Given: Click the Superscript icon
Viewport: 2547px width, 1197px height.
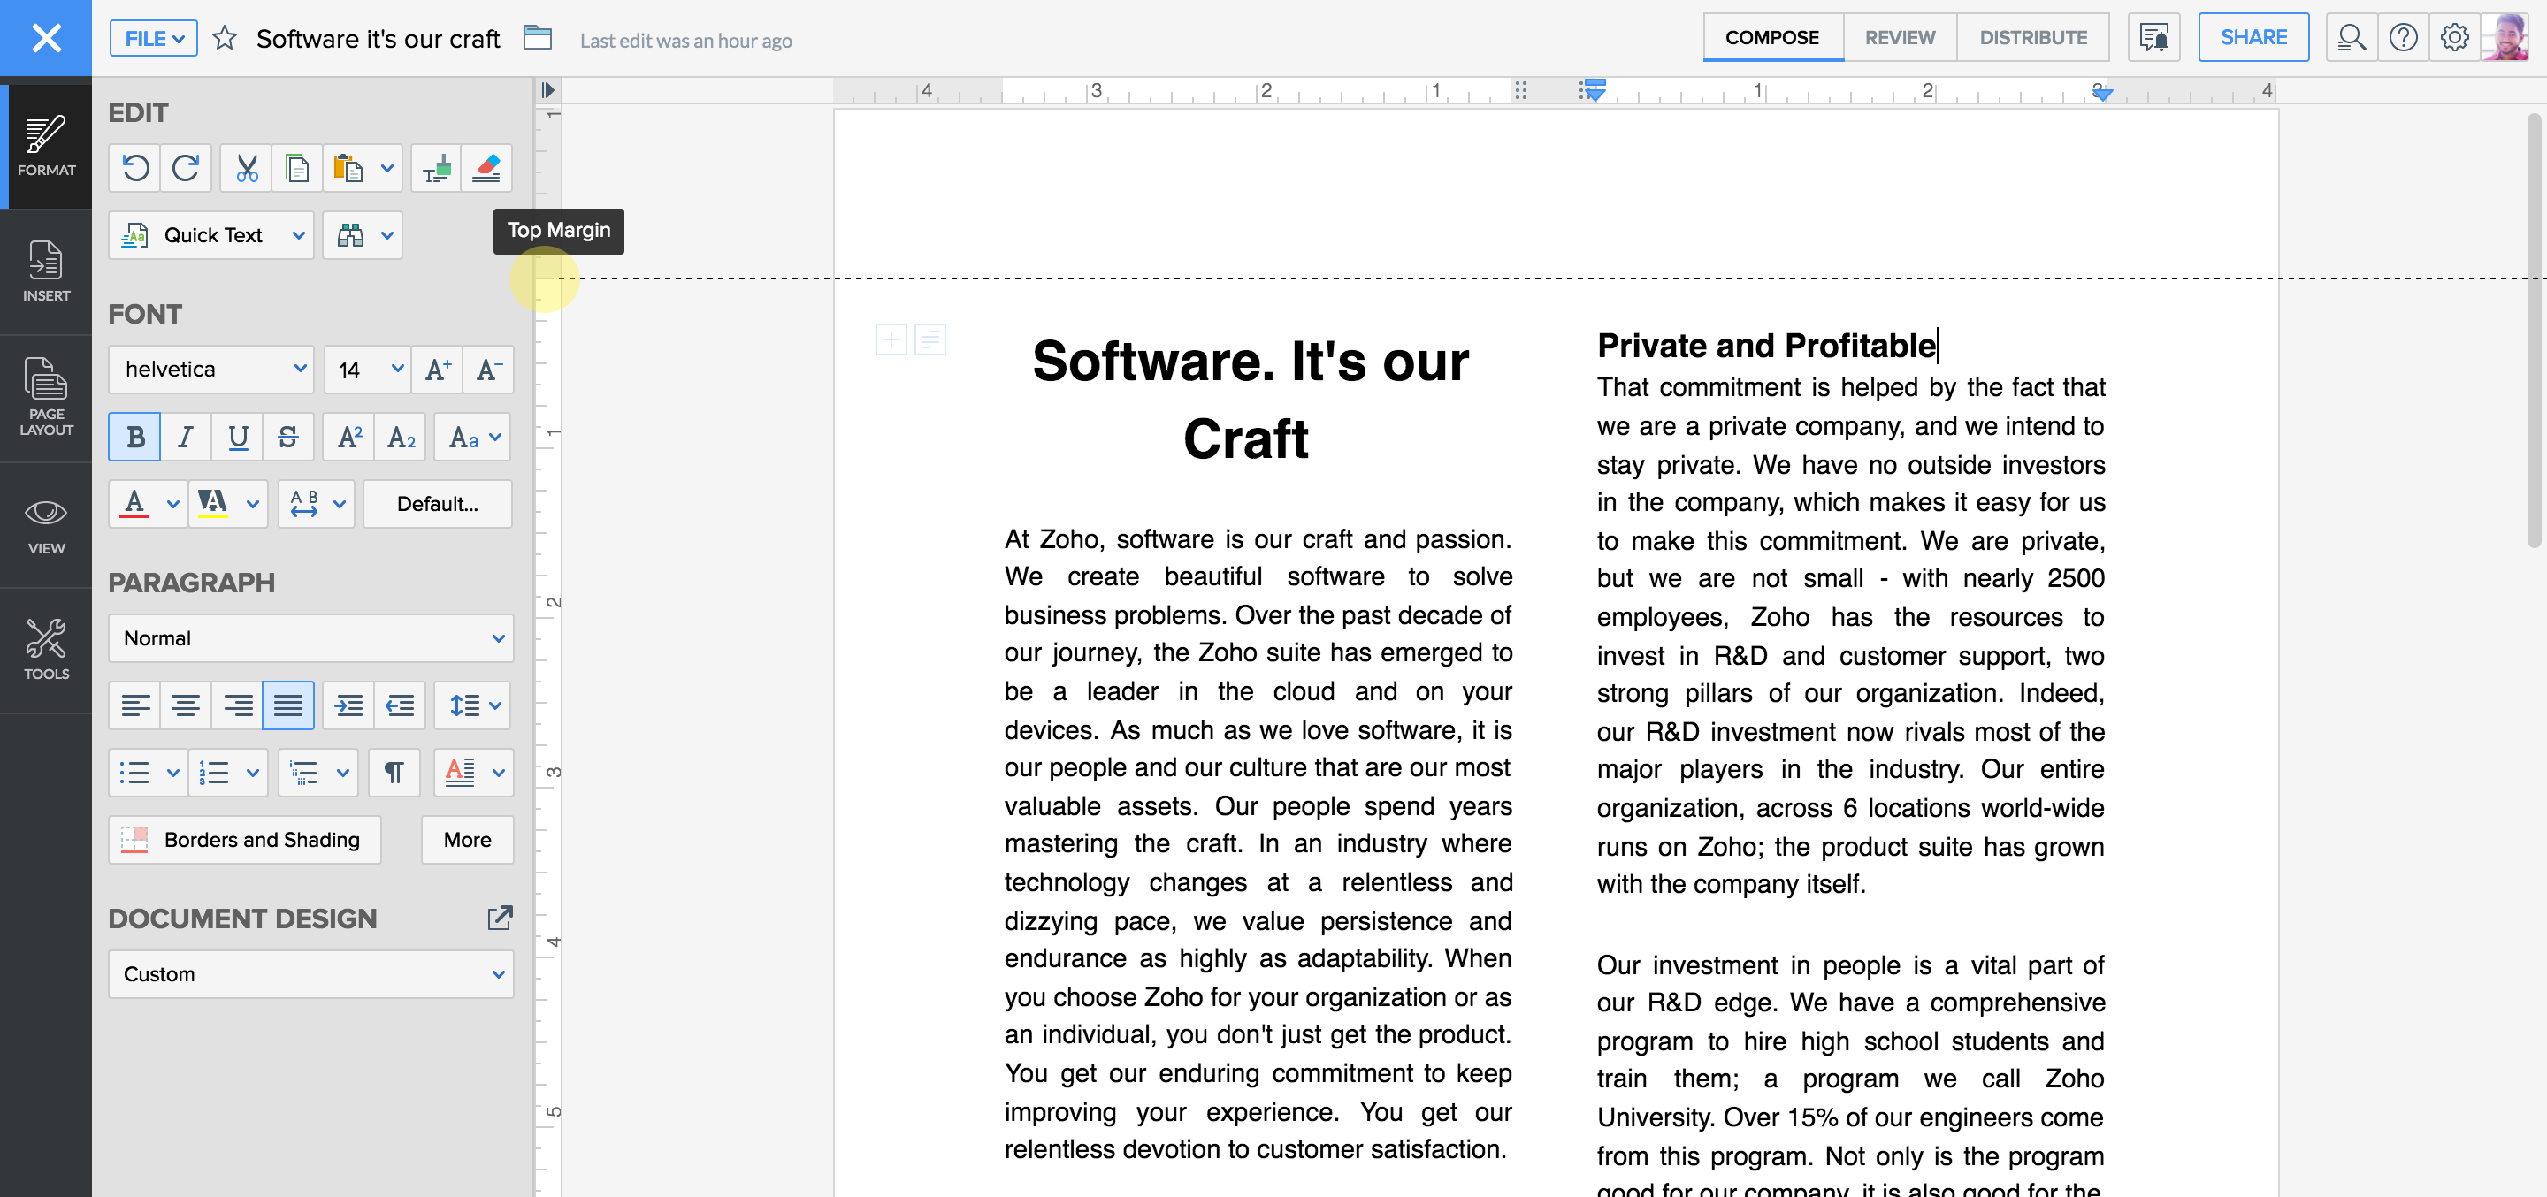Looking at the screenshot, I should point(349,437).
